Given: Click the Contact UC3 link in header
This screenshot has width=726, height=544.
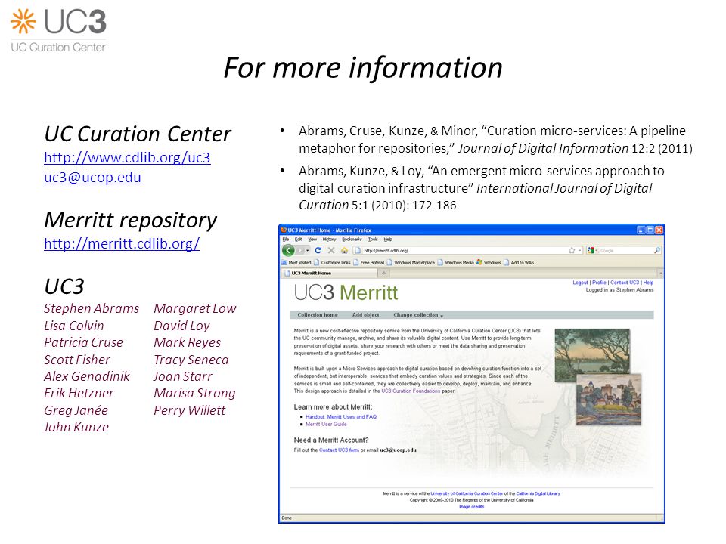Looking at the screenshot, I should pos(625,282).
